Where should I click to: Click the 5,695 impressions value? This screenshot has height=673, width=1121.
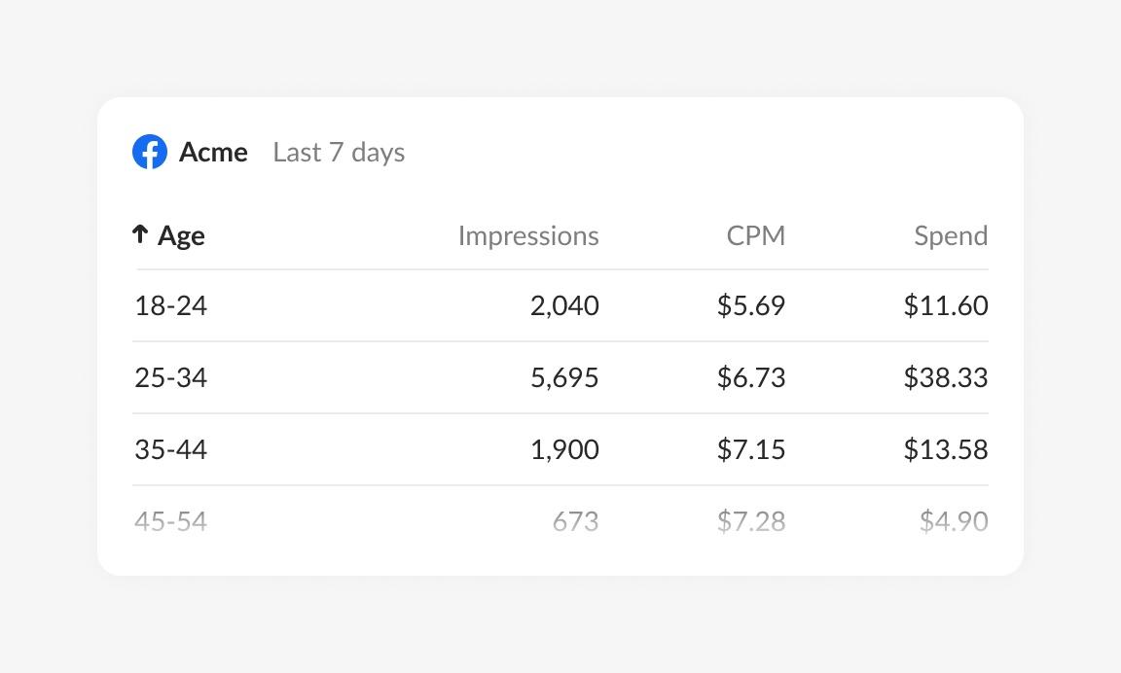(x=564, y=377)
